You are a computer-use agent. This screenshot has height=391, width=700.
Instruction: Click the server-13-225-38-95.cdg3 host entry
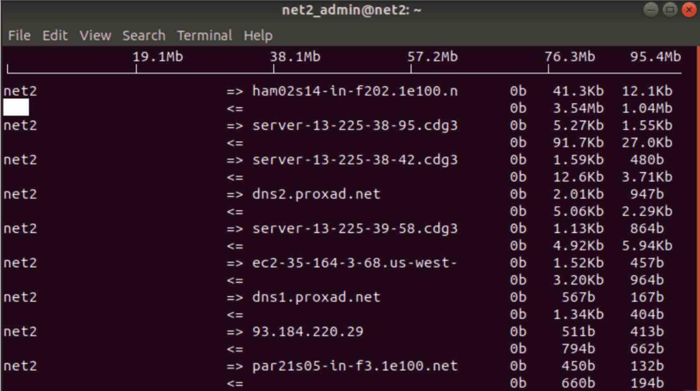click(355, 126)
